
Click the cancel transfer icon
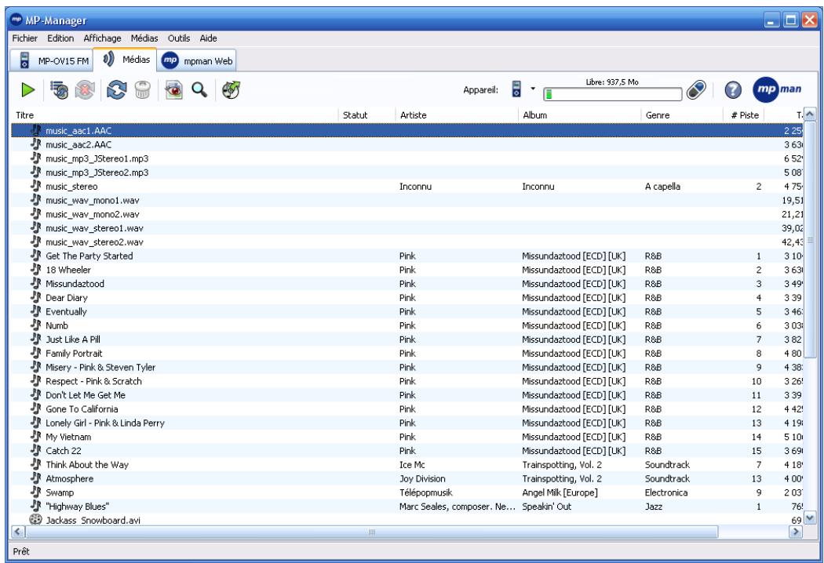click(x=83, y=92)
